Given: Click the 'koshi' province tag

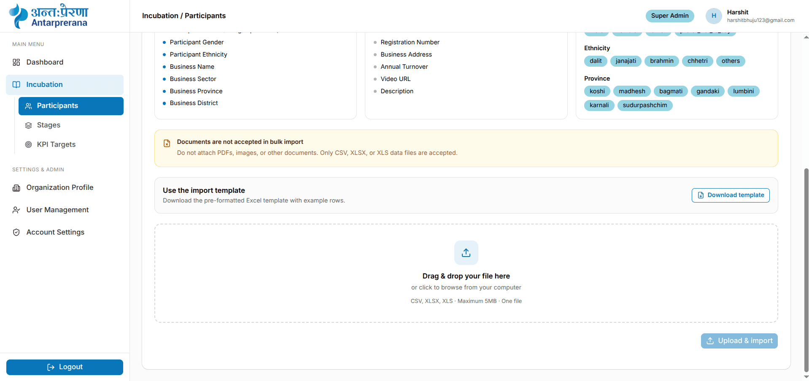Looking at the screenshot, I should click(597, 92).
